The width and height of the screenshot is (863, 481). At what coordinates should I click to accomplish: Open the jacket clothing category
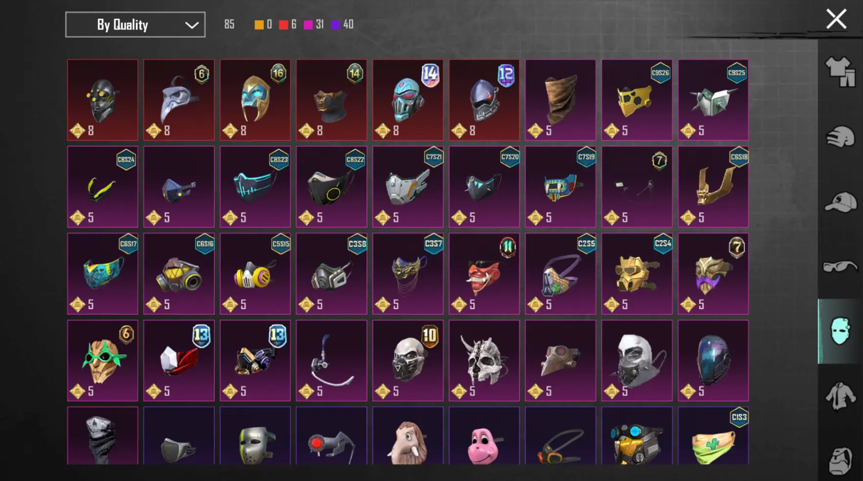(x=840, y=396)
